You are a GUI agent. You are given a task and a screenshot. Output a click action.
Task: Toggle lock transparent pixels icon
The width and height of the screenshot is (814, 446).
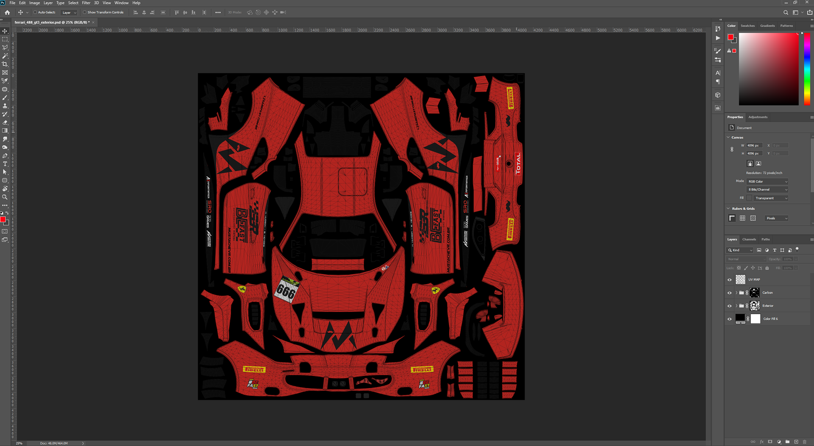[x=739, y=268]
